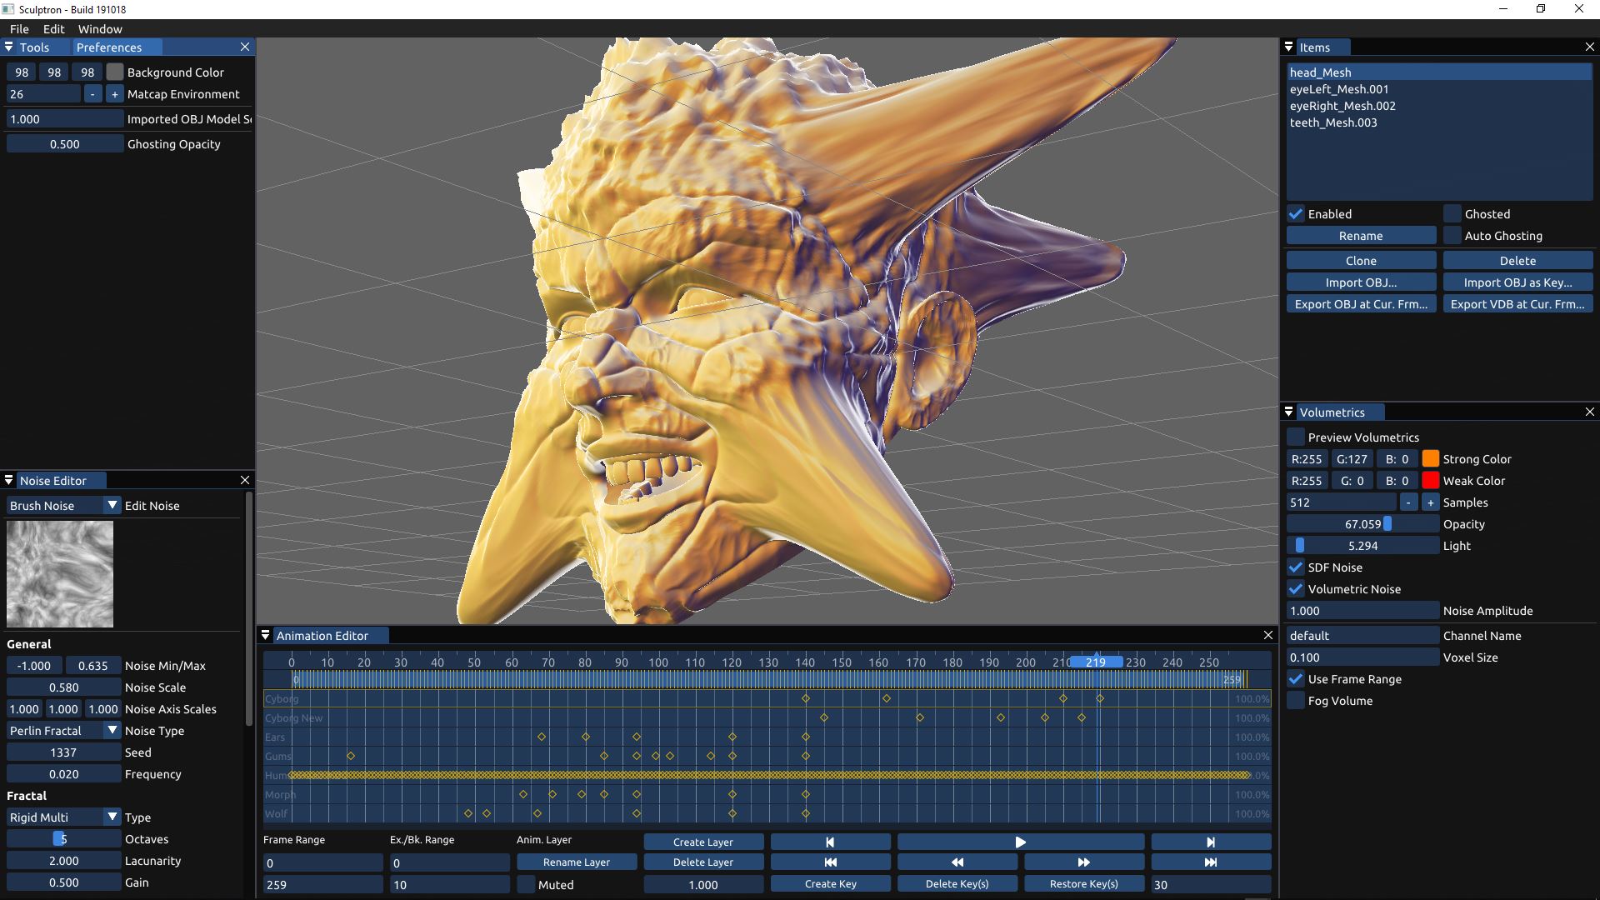The height and width of the screenshot is (900, 1600).
Task: Switch to the Tools tab
Action: [x=34, y=47]
